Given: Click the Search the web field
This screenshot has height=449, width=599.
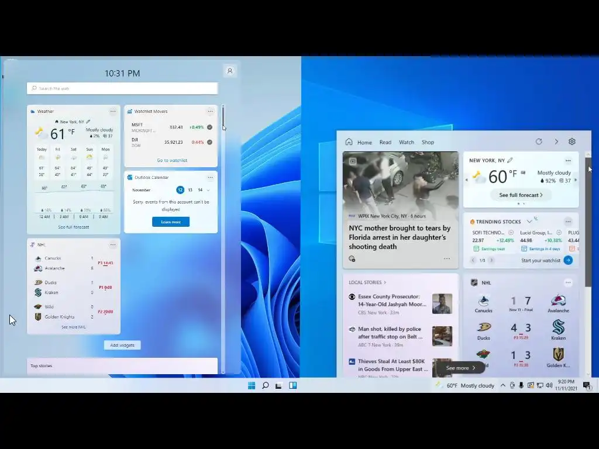Looking at the screenshot, I should coord(122,88).
